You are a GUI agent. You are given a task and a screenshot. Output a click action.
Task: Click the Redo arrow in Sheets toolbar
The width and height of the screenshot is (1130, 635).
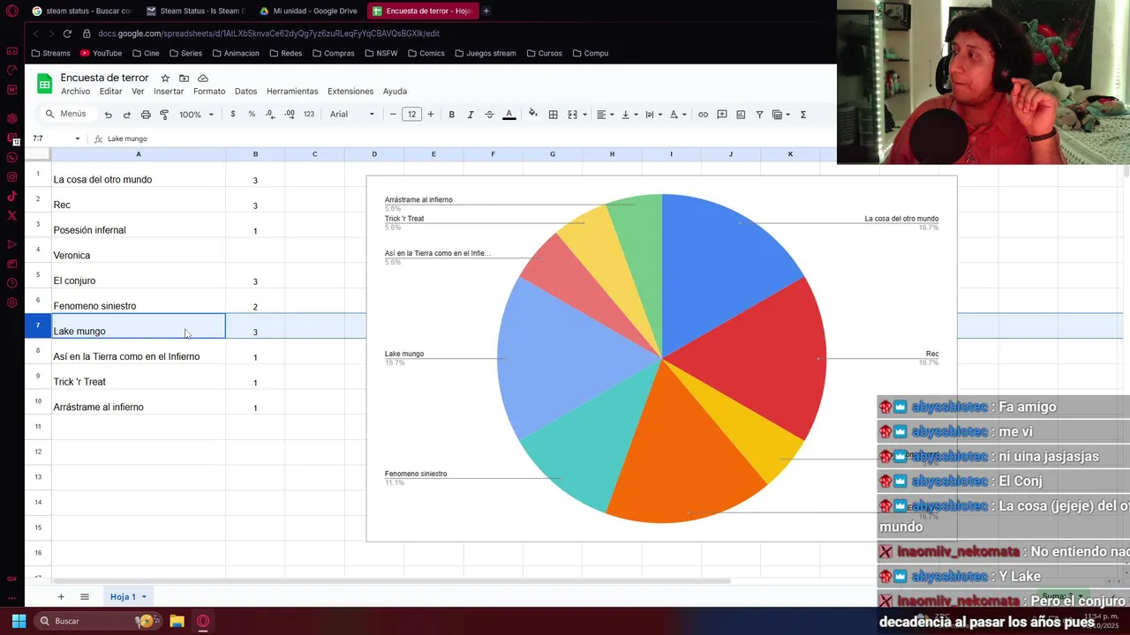pyautogui.click(x=126, y=115)
